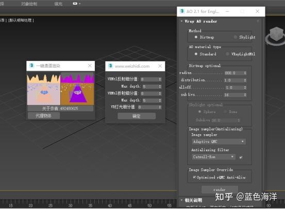Click the 确定 button in weizhidi window
The height and width of the screenshot is (209, 285).
coord(137,116)
